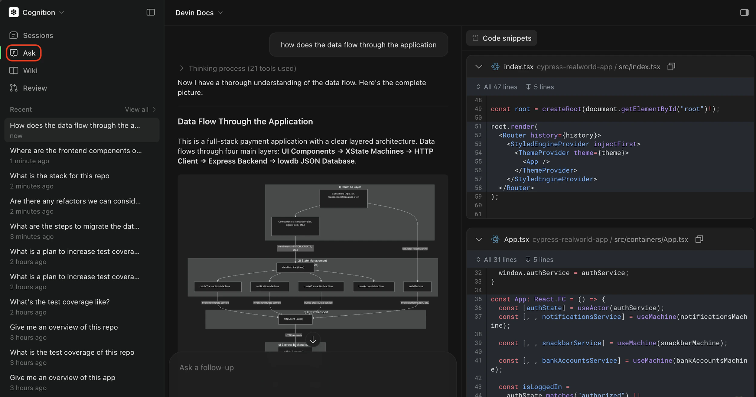This screenshot has height=397, width=756.
Task: Click the scroll-to-bottom arrow button
Action: (313, 340)
